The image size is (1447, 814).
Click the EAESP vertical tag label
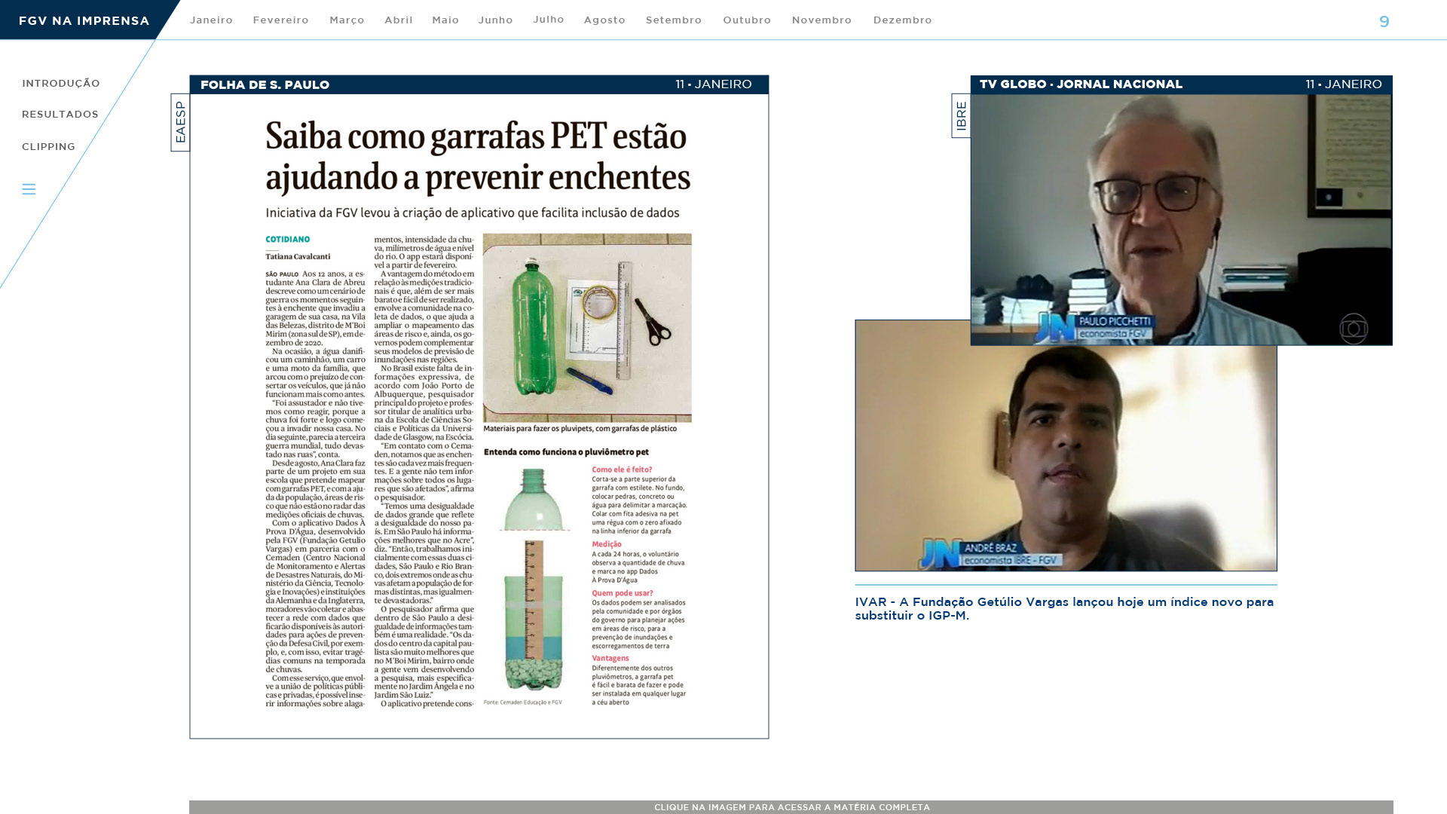[x=180, y=122]
